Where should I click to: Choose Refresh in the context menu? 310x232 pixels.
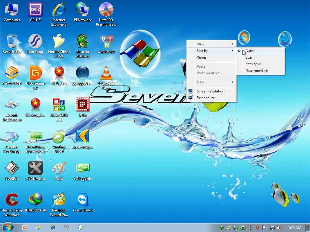(x=211, y=57)
